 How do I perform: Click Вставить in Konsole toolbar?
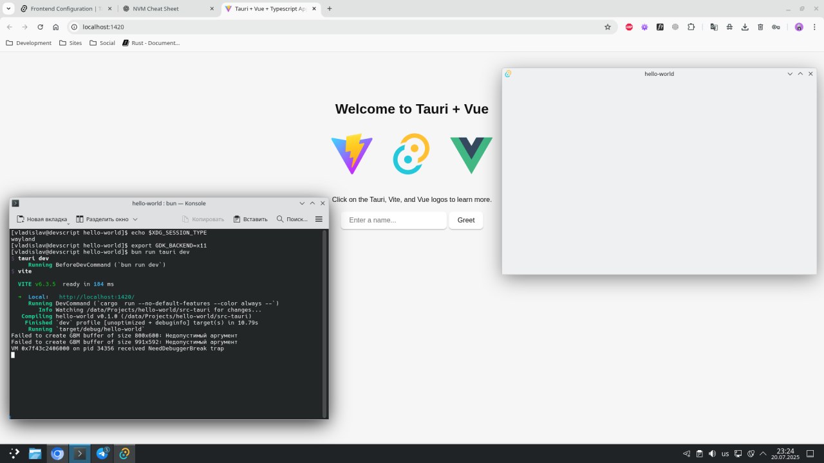point(250,219)
